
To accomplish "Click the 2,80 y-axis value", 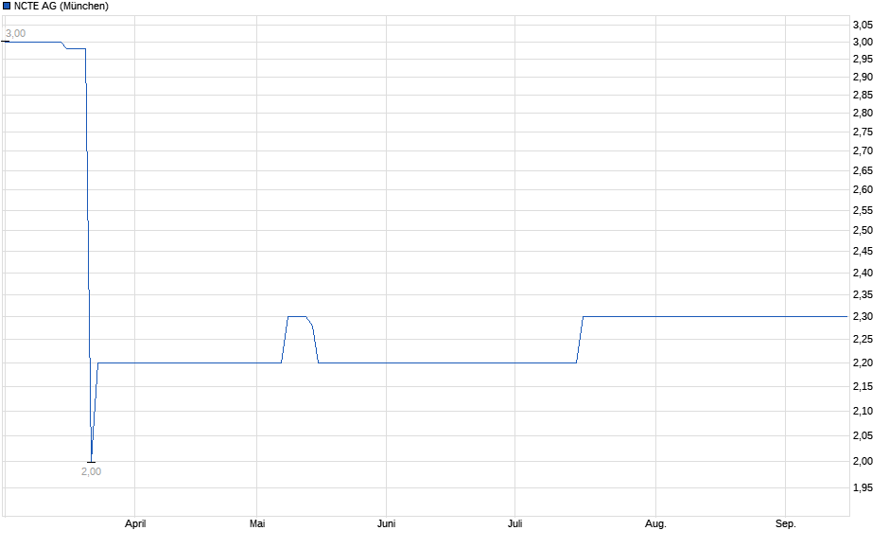I will tap(863, 113).
